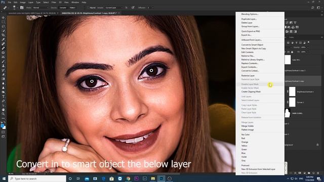Image resolution: width=324 pixels, height=182 pixels.
Task: Open Premiere Pro from the taskbar
Action: [136, 178]
